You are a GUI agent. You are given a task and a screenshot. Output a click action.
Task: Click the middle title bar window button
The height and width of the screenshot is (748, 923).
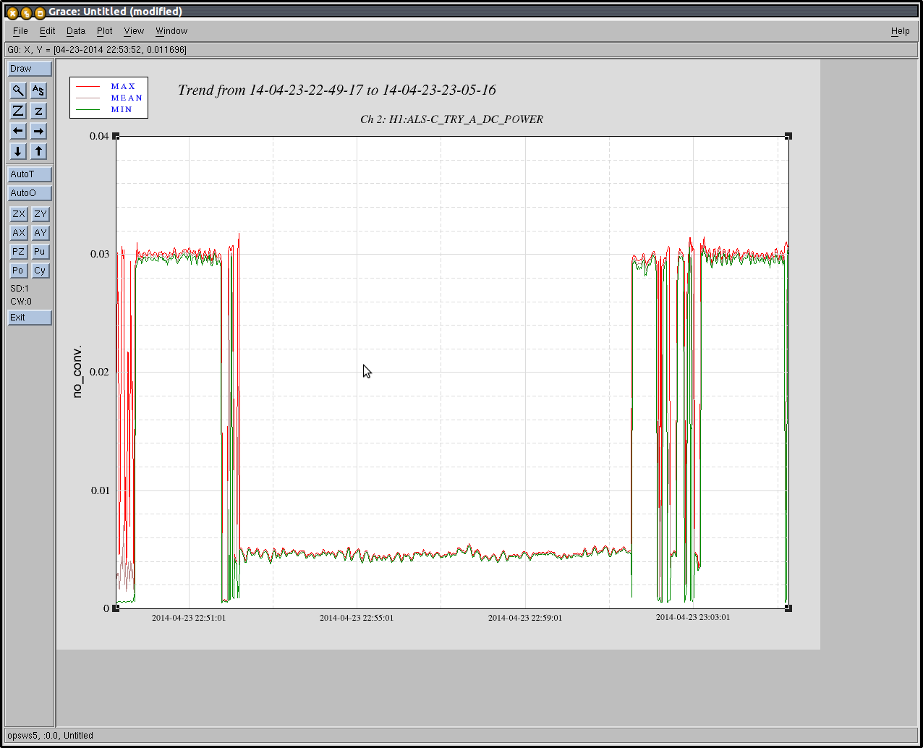pyautogui.click(x=26, y=12)
